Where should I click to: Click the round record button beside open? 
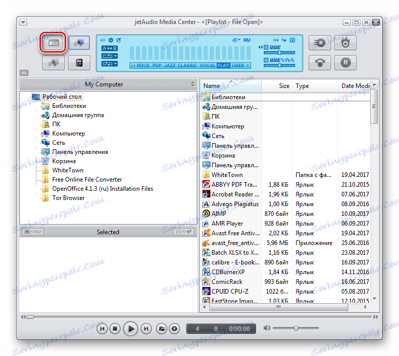coord(174,328)
